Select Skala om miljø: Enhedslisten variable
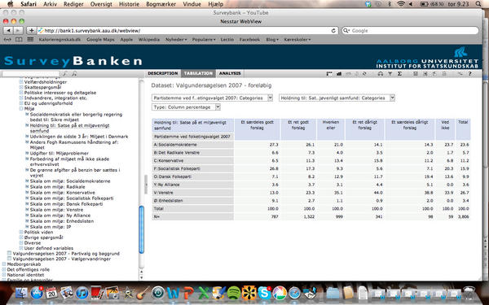This screenshot has height=305, width=489. point(62,221)
